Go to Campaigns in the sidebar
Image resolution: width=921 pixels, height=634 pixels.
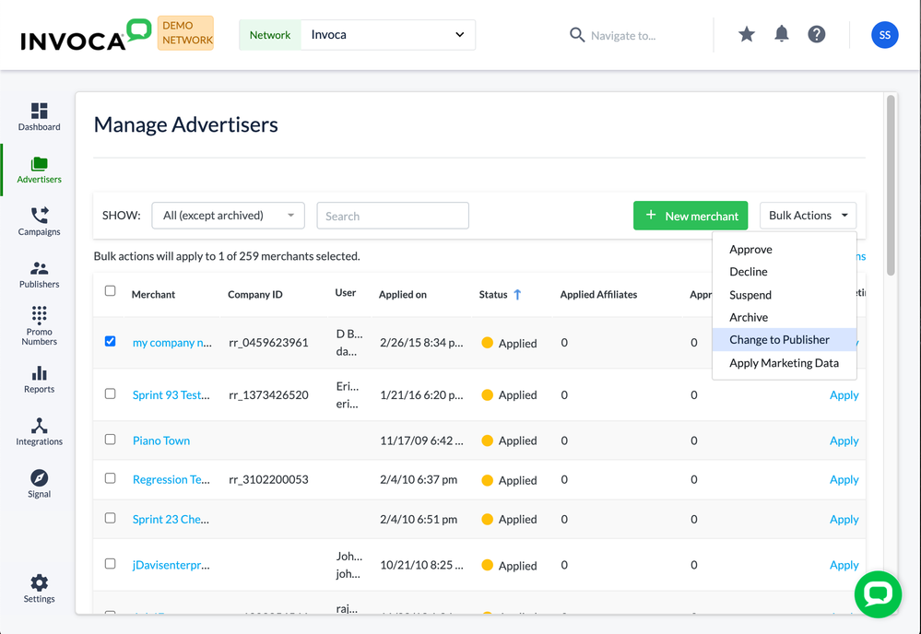click(x=39, y=217)
